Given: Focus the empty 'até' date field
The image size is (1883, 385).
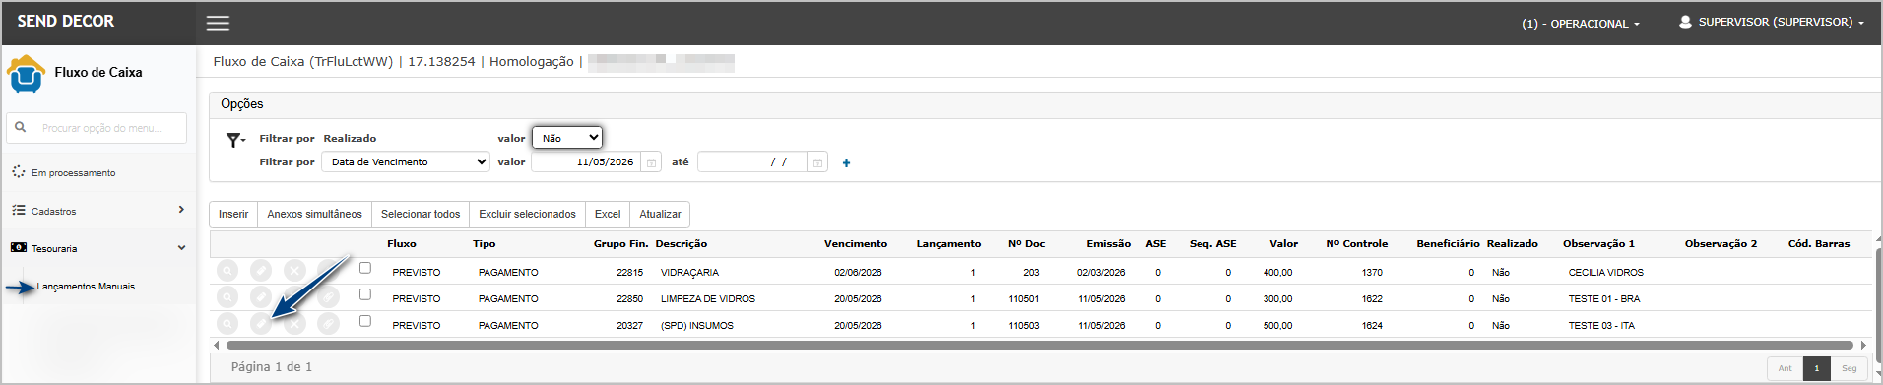Looking at the screenshot, I should pyautogui.click(x=752, y=162).
